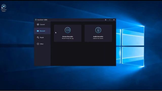The width and height of the screenshot is (162, 91).
Task: Click the Record camera icon in sidebar
Action: (38, 31)
